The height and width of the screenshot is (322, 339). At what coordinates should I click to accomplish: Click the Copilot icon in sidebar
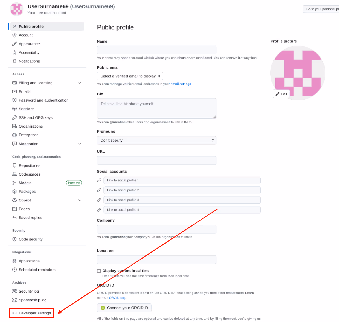pos(14,200)
